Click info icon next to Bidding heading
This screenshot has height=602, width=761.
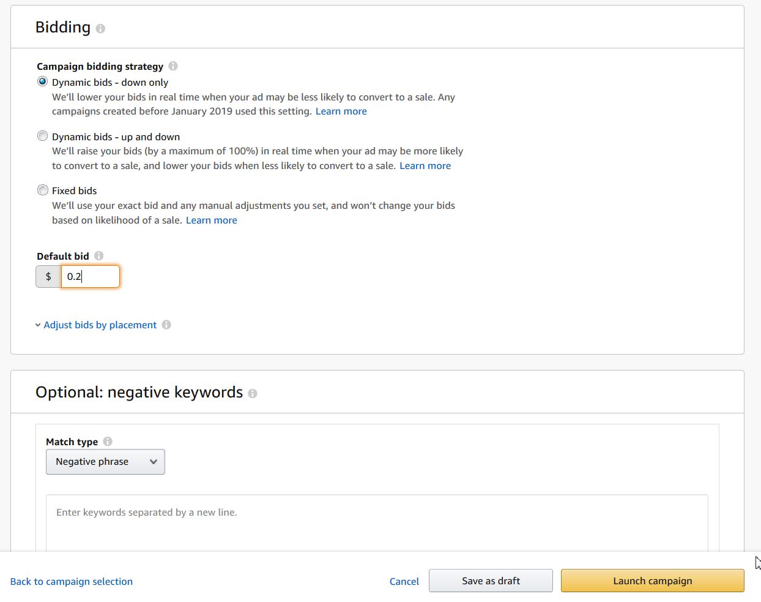[100, 29]
